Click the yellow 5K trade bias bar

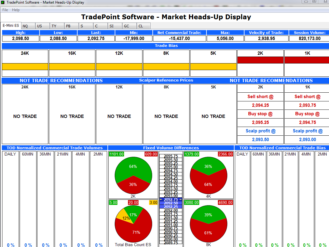pos(213,66)
